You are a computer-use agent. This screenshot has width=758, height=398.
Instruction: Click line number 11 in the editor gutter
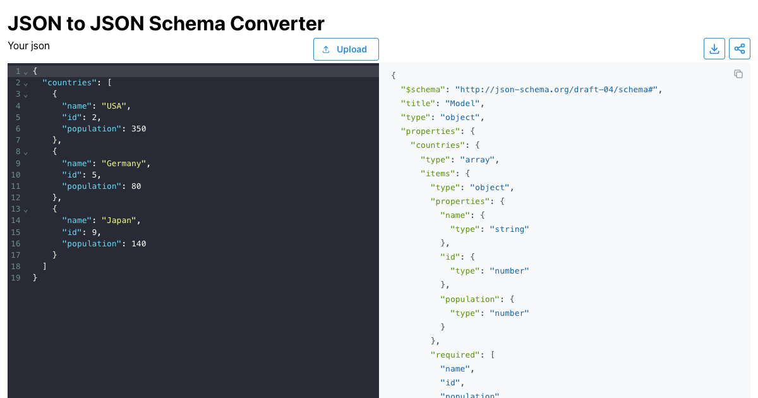(15, 186)
